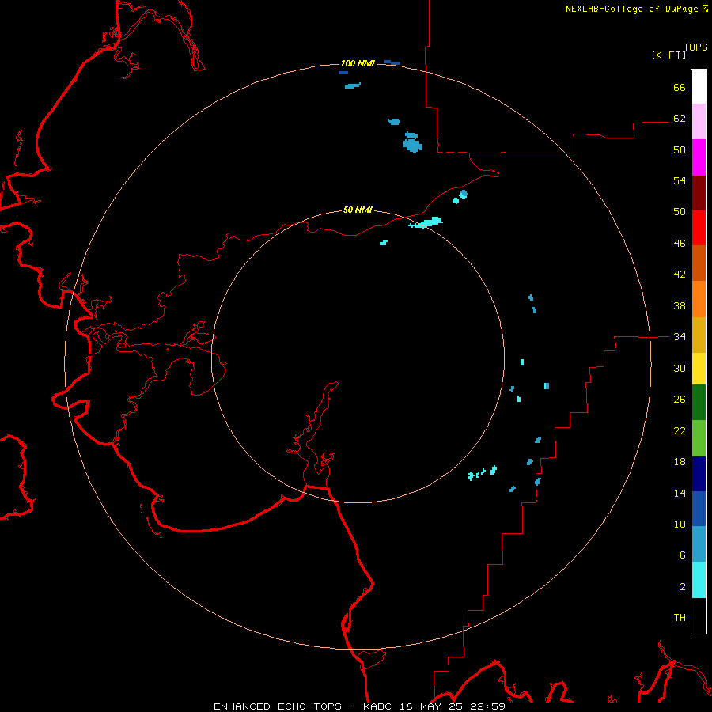
Task: Click the light green legend band
Action: point(699,438)
